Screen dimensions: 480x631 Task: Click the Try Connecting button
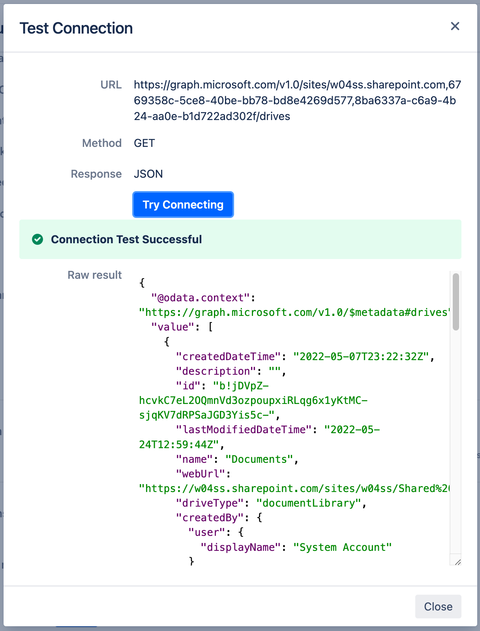183,205
